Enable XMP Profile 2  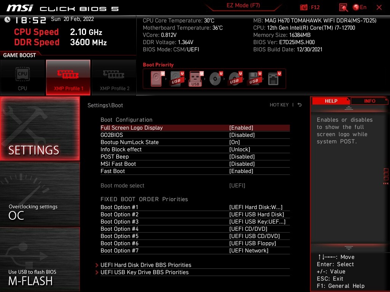pyautogui.click(x=114, y=78)
